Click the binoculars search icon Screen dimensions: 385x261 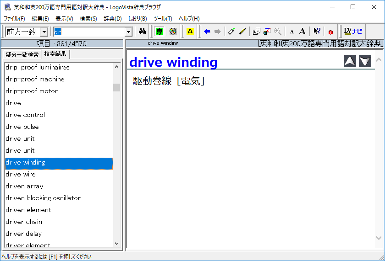click(x=142, y=32)
